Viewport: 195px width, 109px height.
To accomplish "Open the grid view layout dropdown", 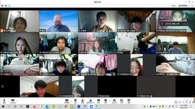I will (184, 6).
